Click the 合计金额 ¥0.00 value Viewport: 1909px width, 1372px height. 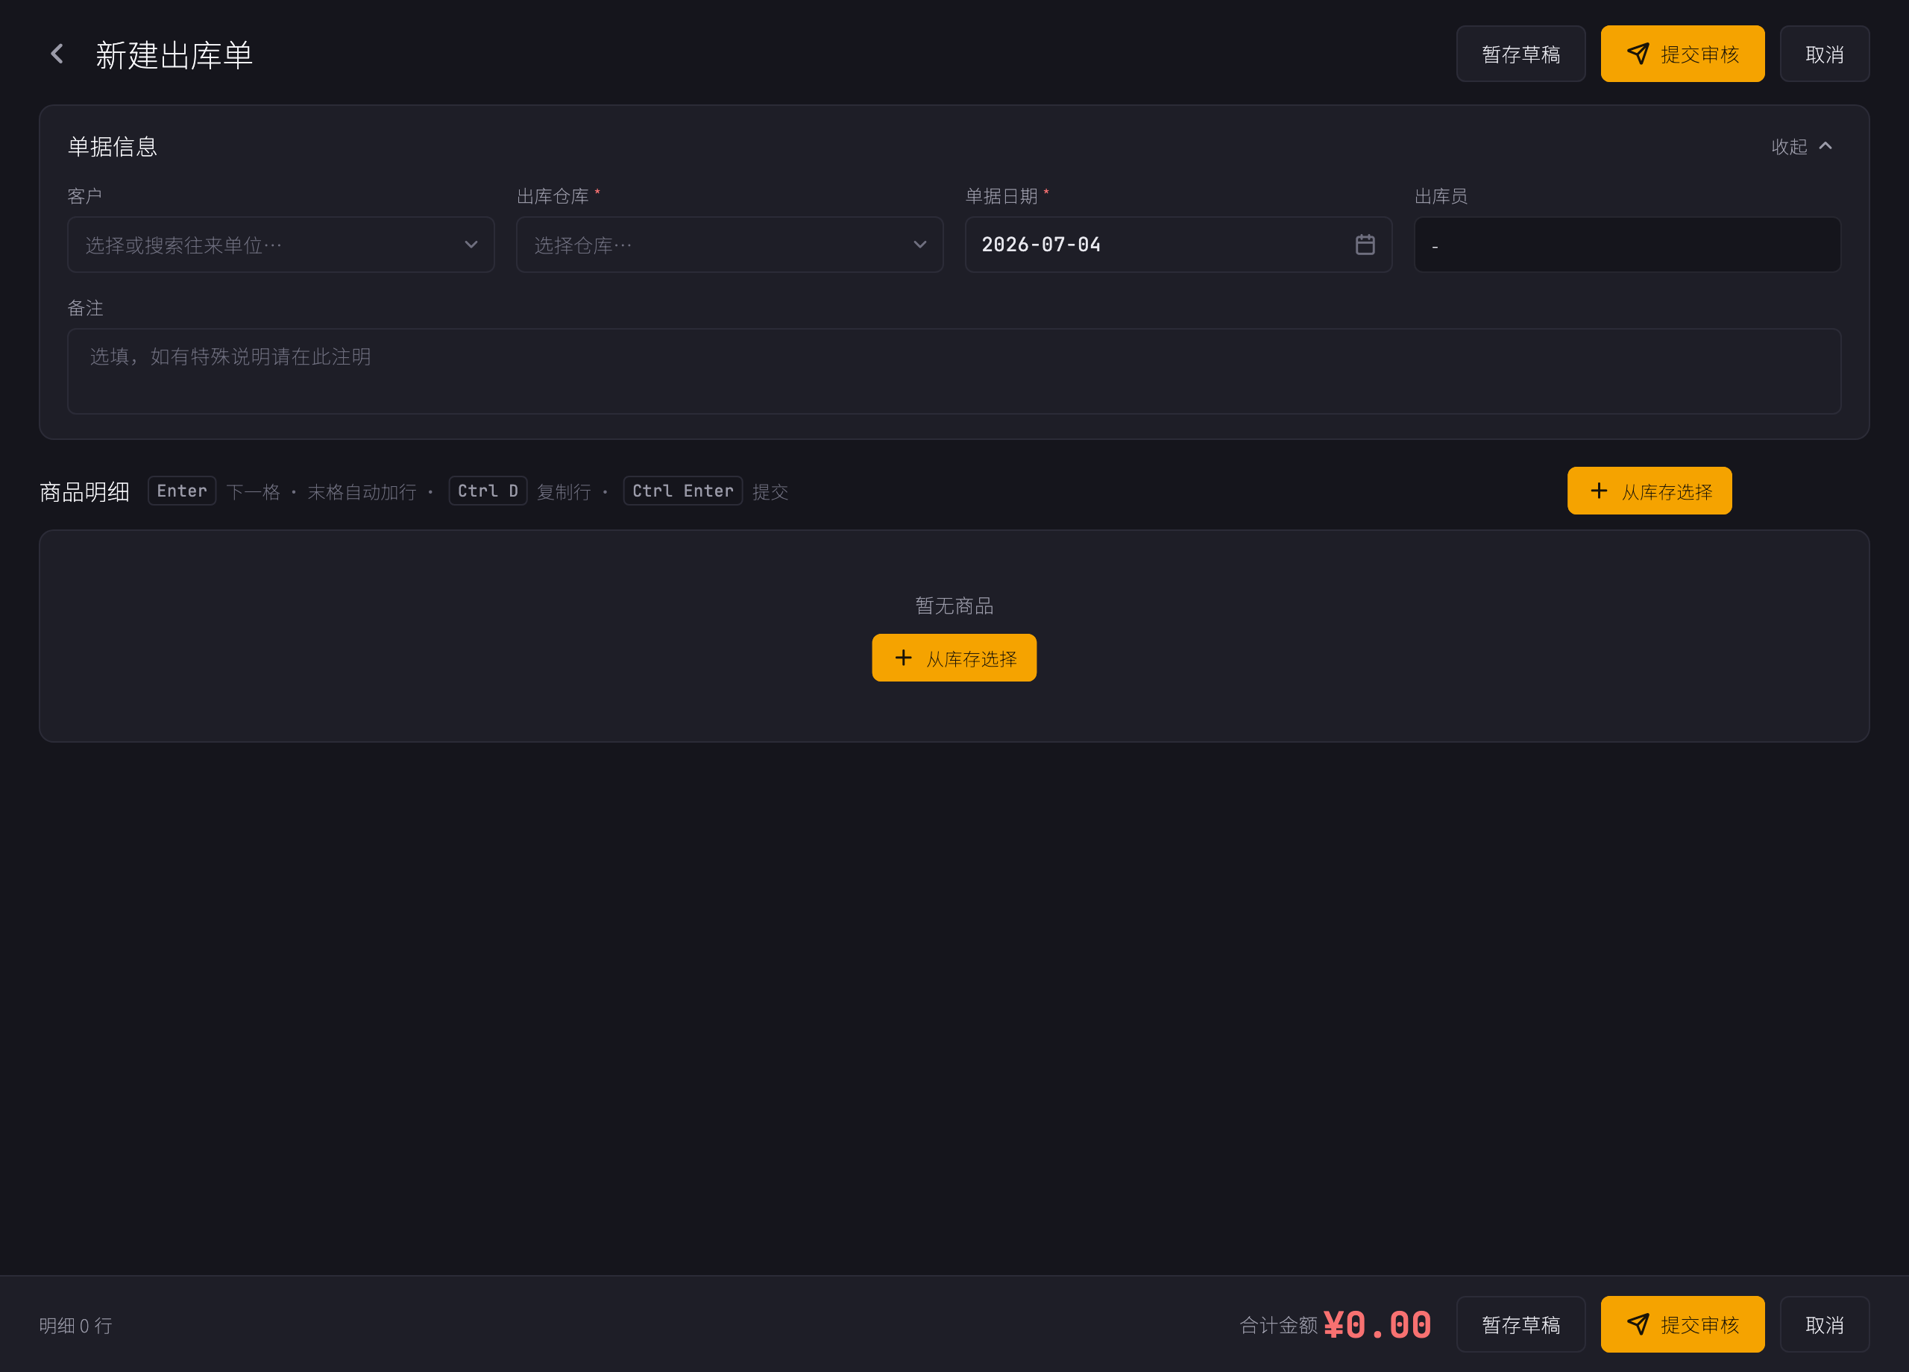(x=1377, y=1324)
